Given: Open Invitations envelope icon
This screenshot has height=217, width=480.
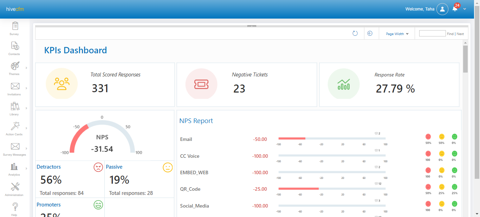Looking at the screenshot, I should 15,86.
